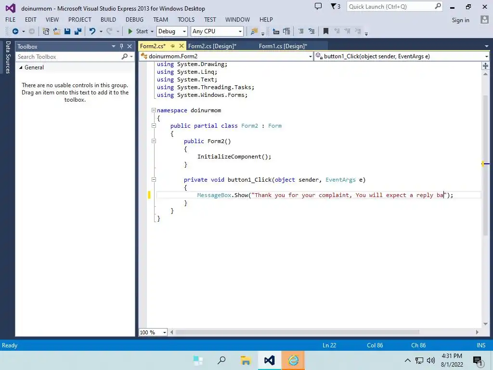Open the TEST menu
The image size is (493, 370).
pyautogui.click(x=210, y=19)
